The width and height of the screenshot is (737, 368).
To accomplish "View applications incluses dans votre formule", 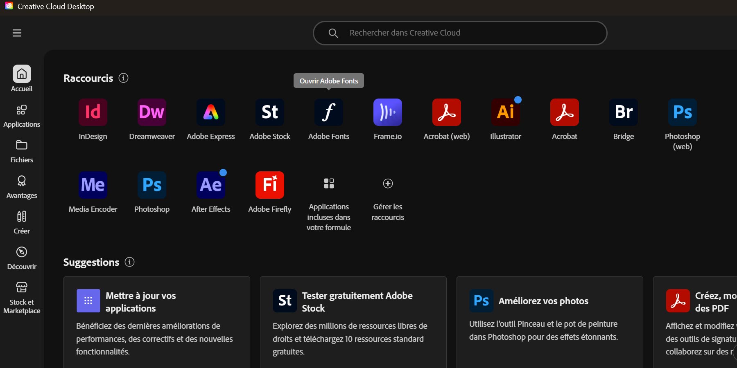I will 329,204.
